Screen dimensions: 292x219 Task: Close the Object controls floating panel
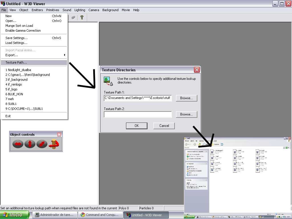click(x=59, y=134)
